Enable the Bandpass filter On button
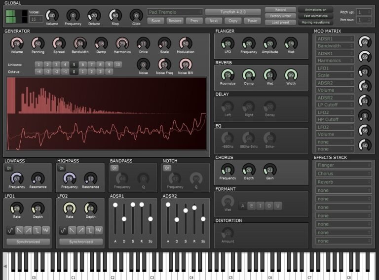This screenshot has width=379, height=280. (x=114, y=168)
